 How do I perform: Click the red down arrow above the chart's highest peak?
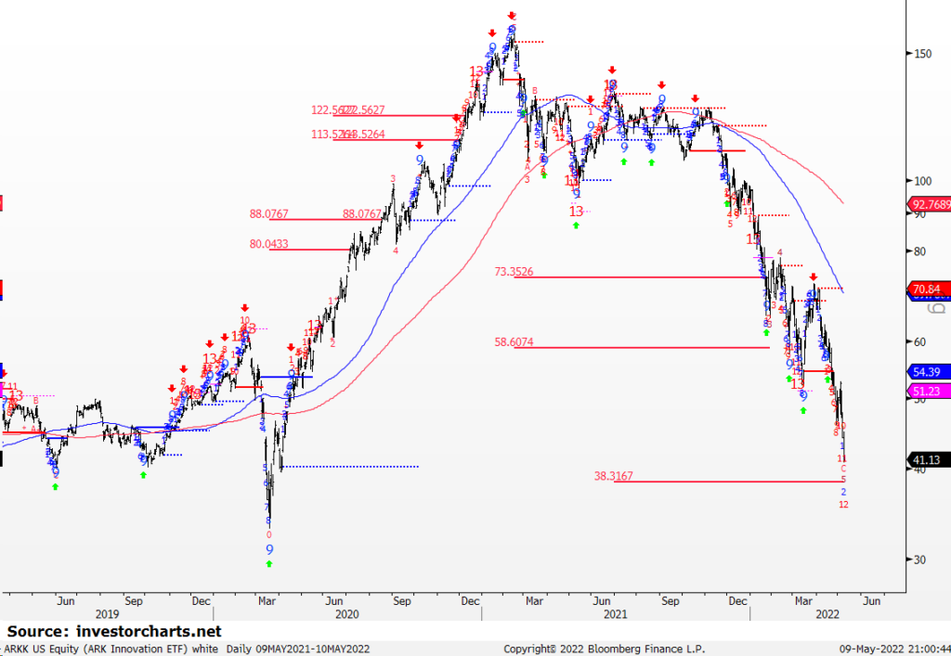[x=512, y=15]
